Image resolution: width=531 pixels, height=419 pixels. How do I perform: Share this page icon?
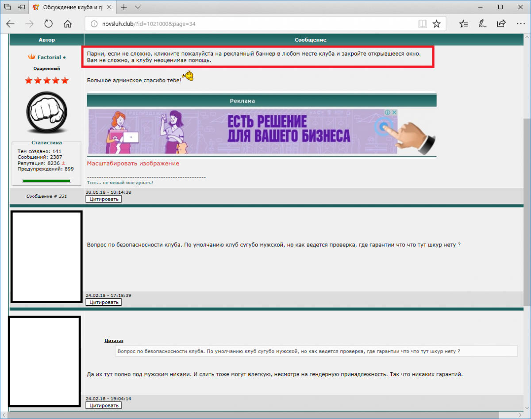click(x=501, y=24)
